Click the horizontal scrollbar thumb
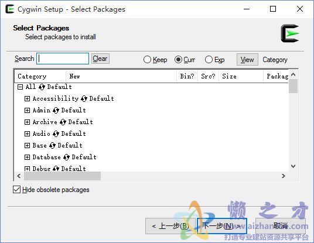The image size is (314, 243). coord(62,176)
